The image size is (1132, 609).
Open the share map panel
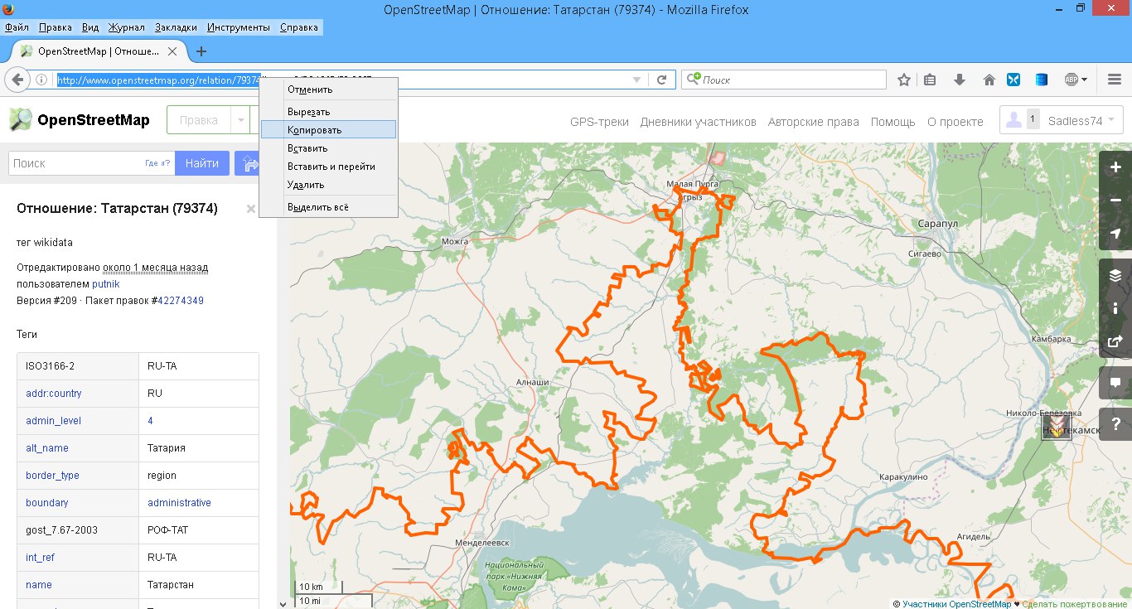pos(1115,341)
